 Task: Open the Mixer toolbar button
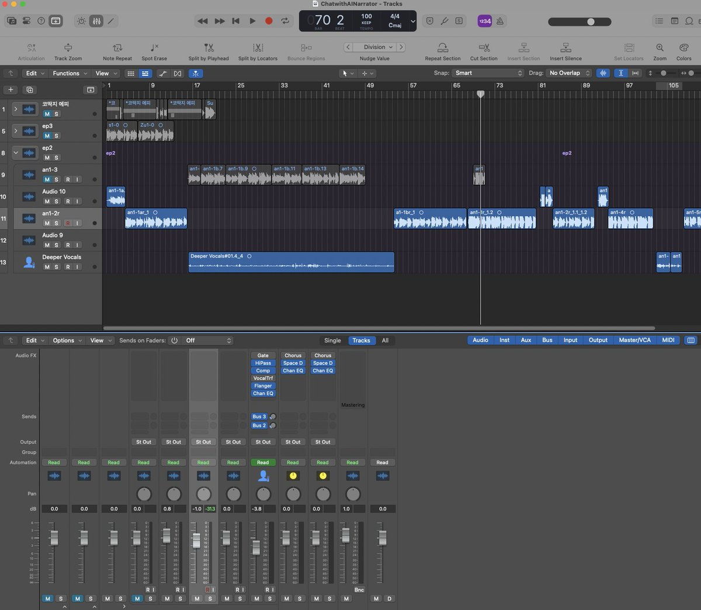[x=96, y=21]
